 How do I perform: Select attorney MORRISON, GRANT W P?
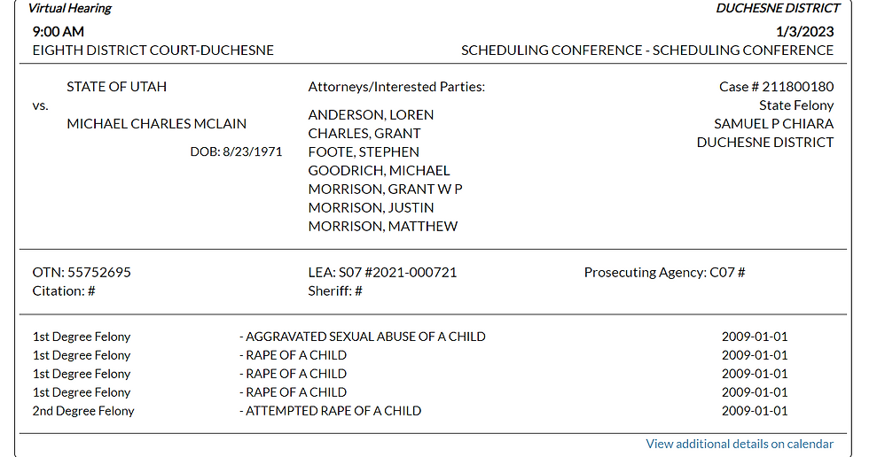pos(385,190)
